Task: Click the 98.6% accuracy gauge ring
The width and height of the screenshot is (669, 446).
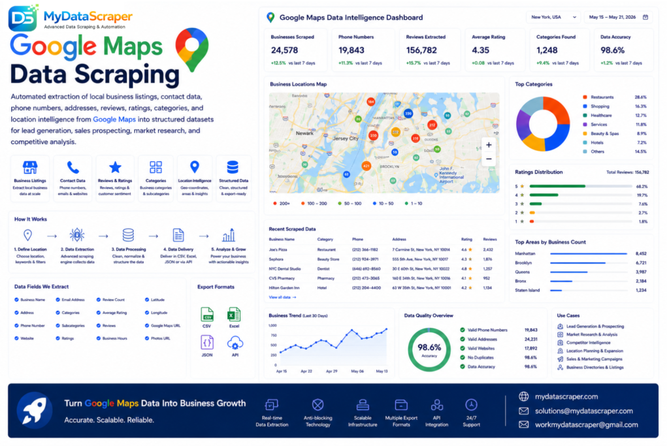Action: point(429,349)
